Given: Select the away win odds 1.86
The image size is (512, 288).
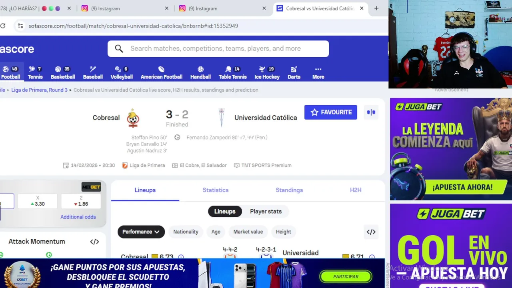Looking at the screenshot, I should click(81, 201).
